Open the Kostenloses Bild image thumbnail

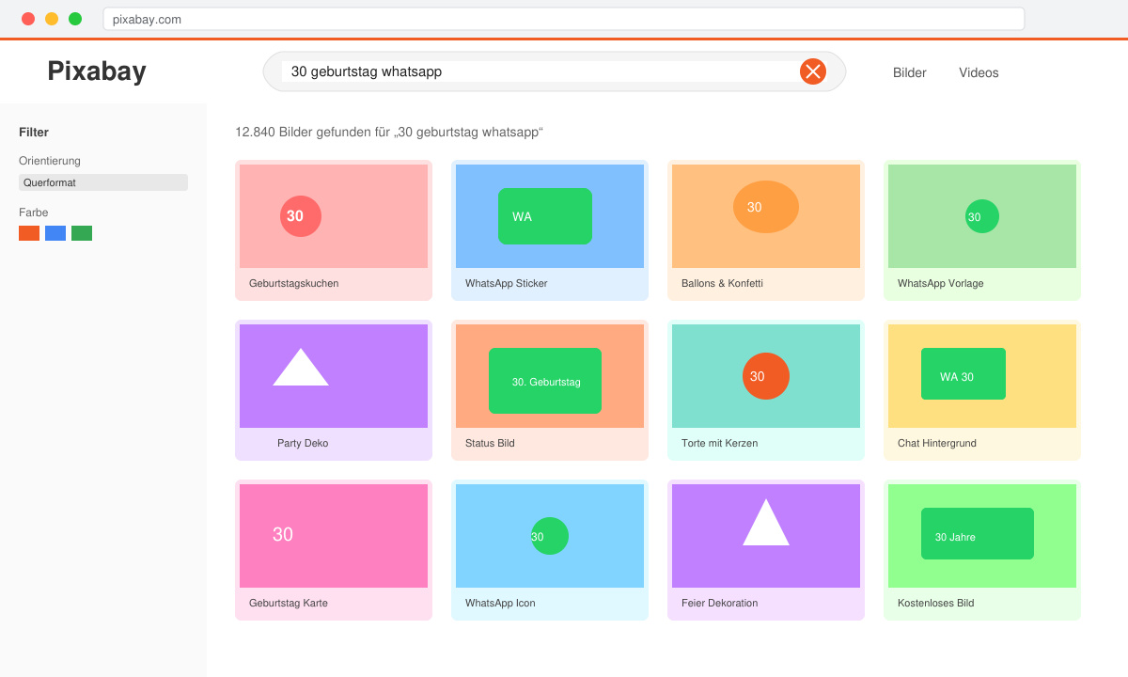tap(982, 536)
